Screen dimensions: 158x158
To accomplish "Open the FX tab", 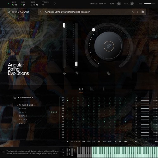I will coord(92,89).
